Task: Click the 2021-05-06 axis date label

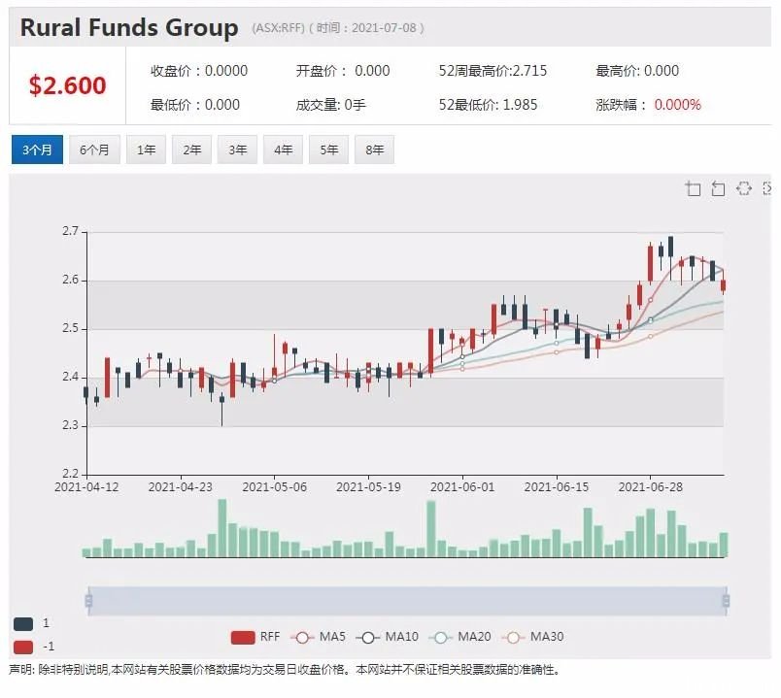Action: 275,487
